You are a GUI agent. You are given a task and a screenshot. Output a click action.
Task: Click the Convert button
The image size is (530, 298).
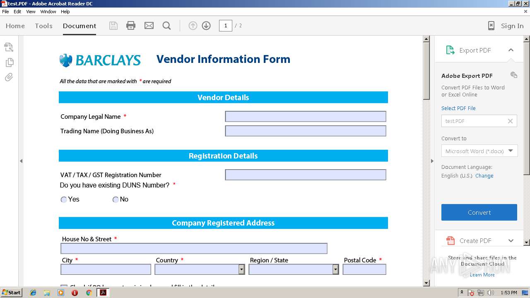[x=479, y=212]
